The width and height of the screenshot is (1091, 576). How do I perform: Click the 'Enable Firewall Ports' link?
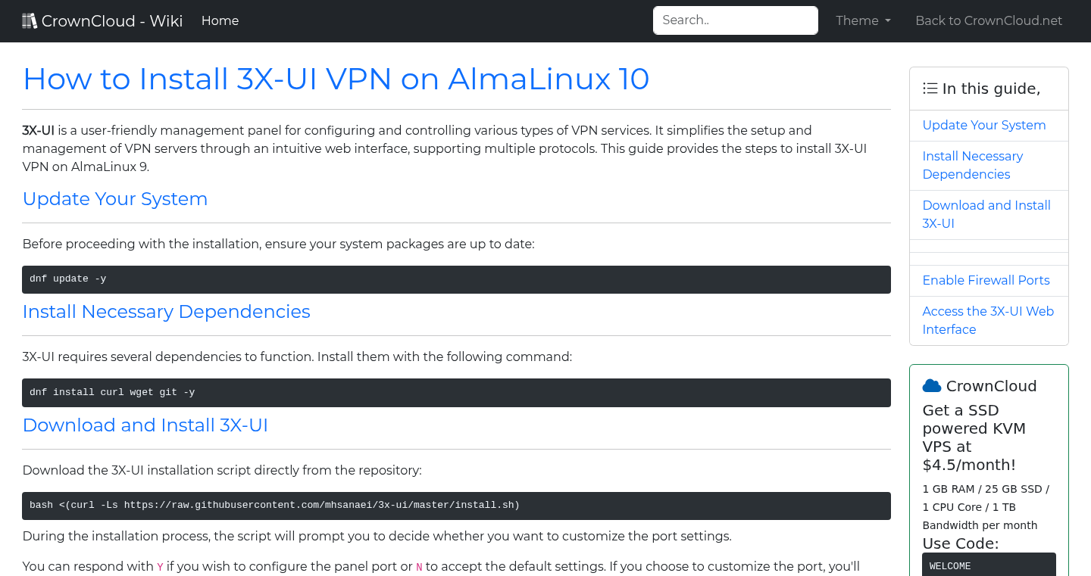986,280
